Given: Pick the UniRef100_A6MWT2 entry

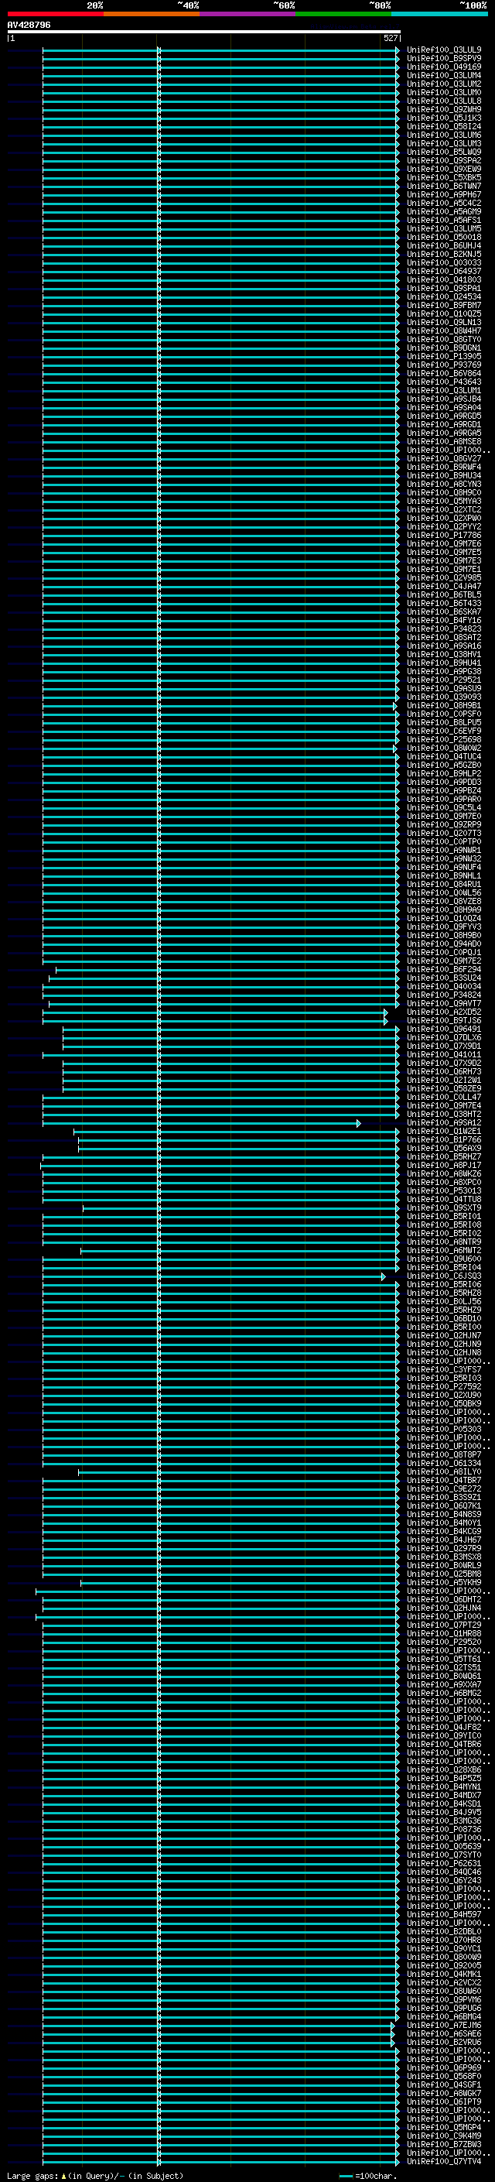Looking at the screenshot, I should [x=444, y=1251].
